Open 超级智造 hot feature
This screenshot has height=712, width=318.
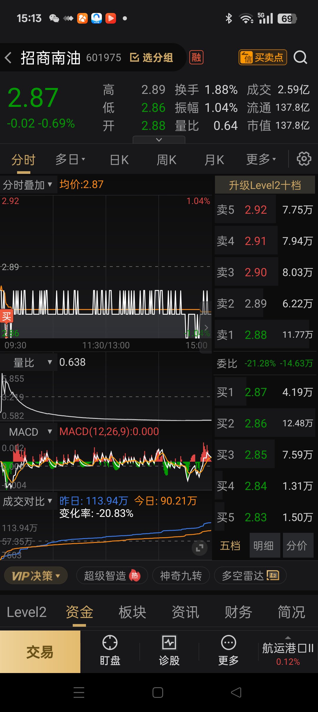click(x=112, y=575)
